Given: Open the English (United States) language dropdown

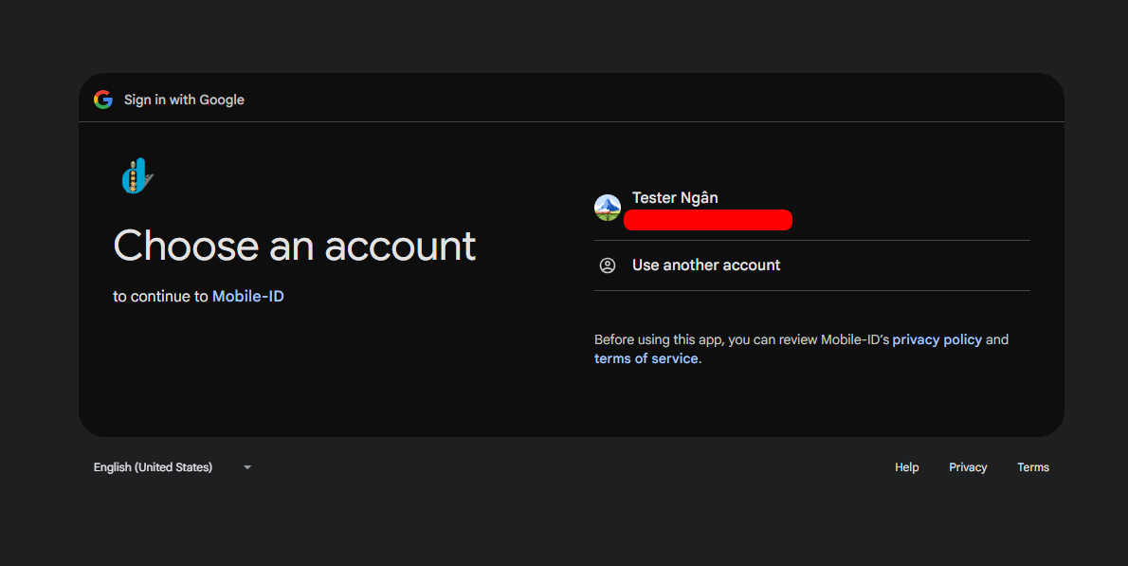Looking at the screenshot, I should [173, 467].
